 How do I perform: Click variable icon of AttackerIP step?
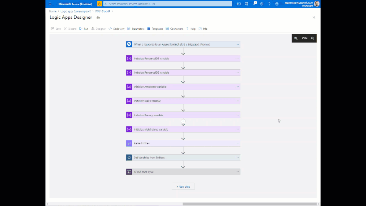[x=129, y=87]
